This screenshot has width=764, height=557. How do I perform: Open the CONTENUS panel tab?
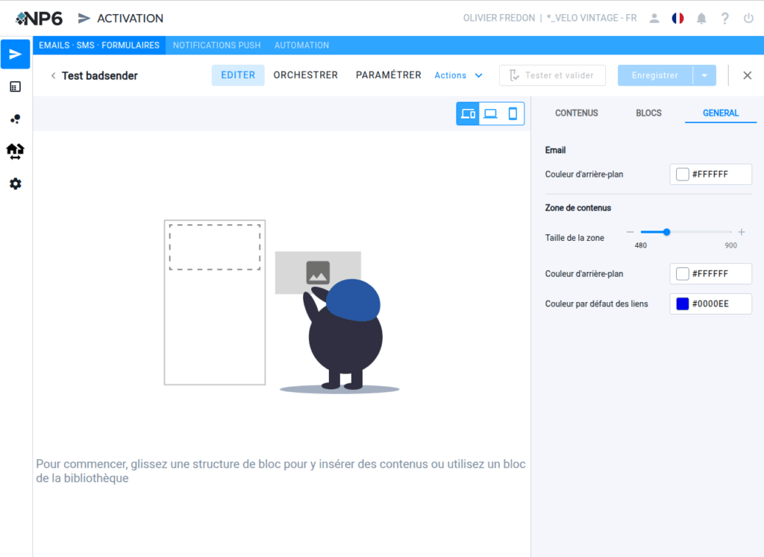point(577,113)
